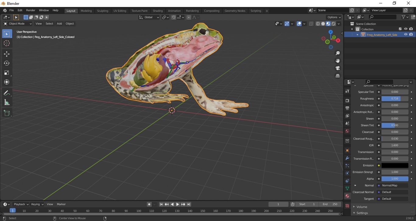
Task: Toggle snapping magnet in header
Action: coord(173,17)
